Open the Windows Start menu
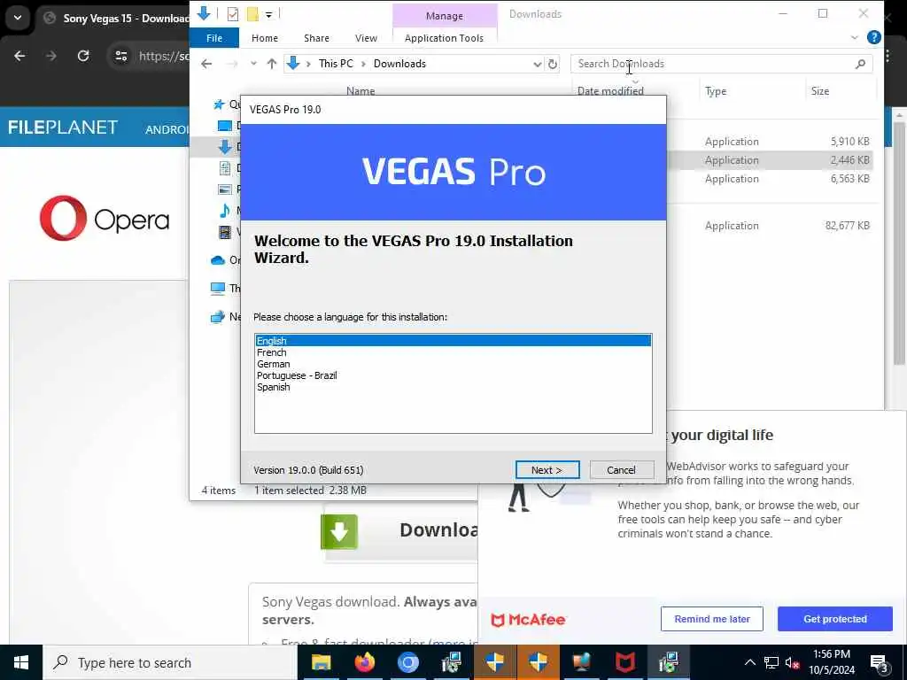Viewport: 907px width, 680px height. pyautogui.click(x=21, y=662)
